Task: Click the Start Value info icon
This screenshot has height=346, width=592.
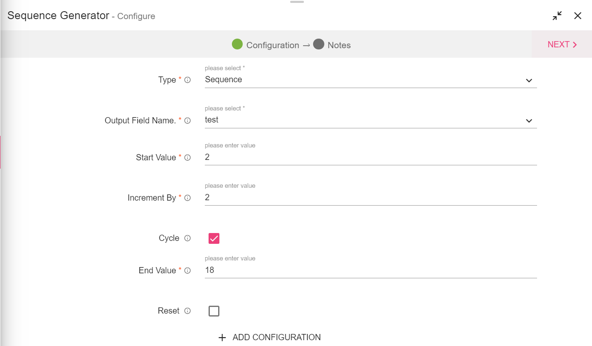Action: coord(187,158)
